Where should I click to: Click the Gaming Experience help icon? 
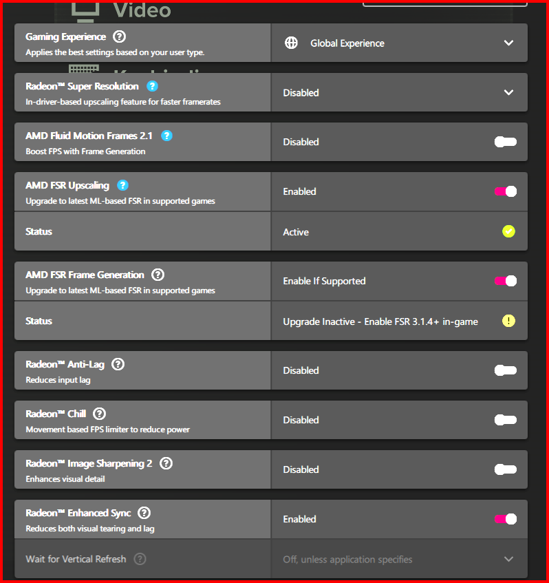click(120, 36)
